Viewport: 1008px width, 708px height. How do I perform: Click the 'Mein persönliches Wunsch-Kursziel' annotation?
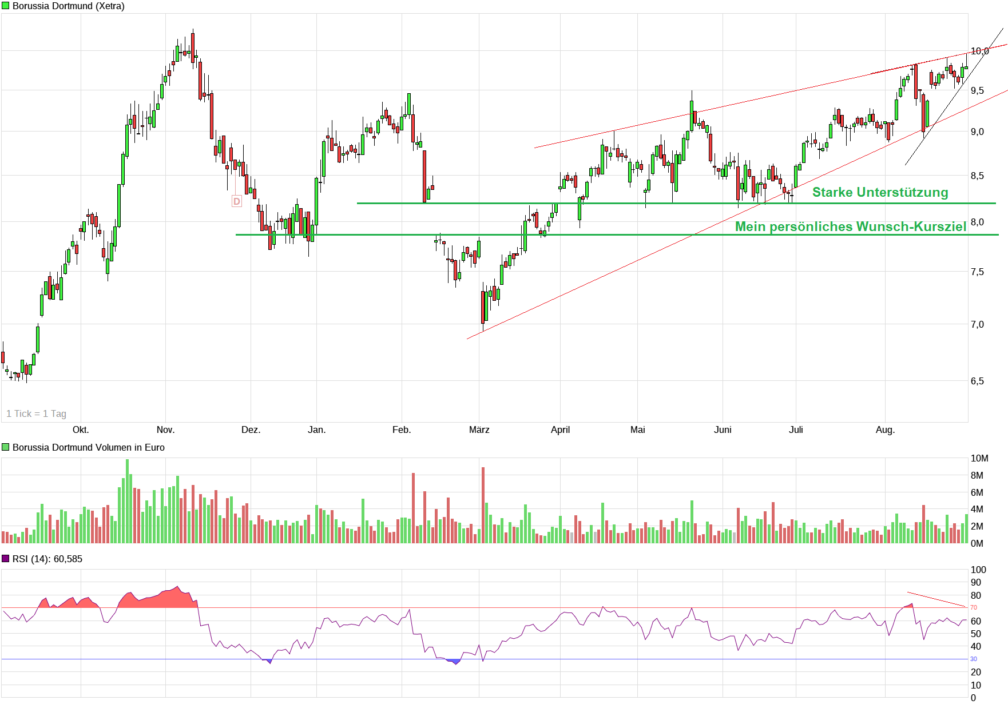[x=851, y=226]
